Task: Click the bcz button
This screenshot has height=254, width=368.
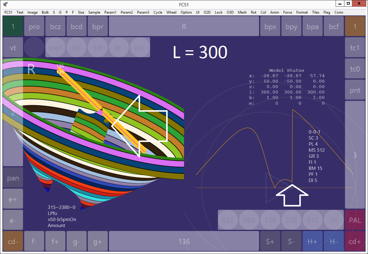Action: pos(55,26)
